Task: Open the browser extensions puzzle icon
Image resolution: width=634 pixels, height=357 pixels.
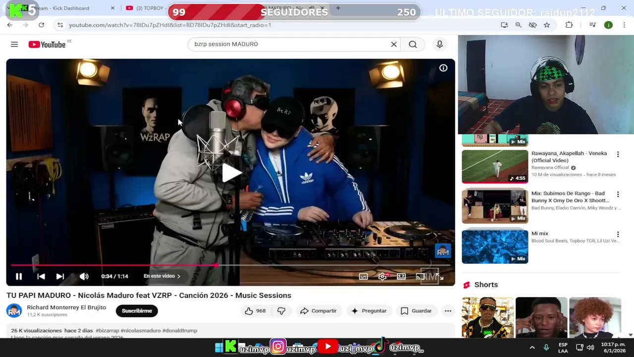Action: [x=569, y=25]
